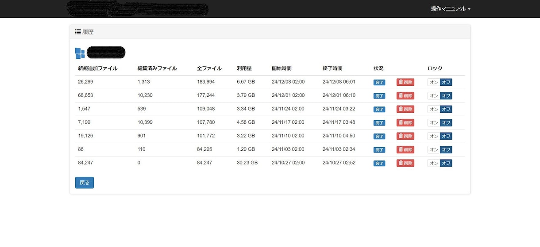Click the 編集済みファイル column header

coord(157,68)
